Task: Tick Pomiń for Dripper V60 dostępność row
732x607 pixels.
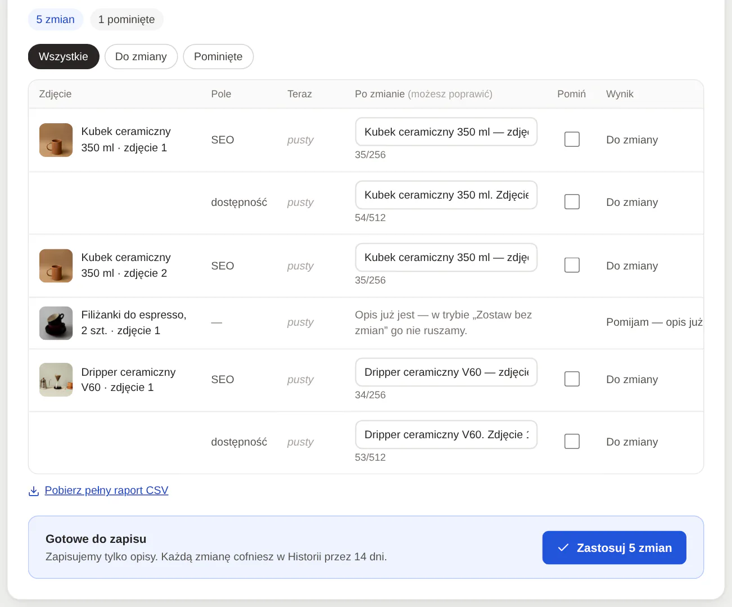Action: coord(572,441)
